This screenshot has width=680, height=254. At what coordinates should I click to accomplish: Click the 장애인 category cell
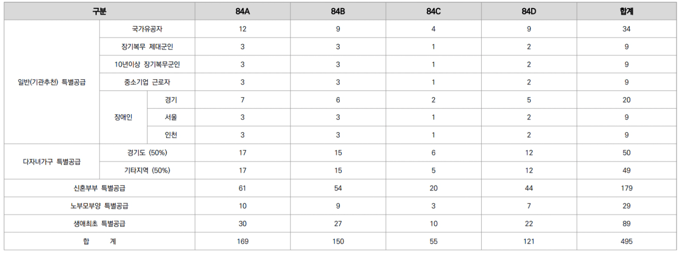coord(123,117)
